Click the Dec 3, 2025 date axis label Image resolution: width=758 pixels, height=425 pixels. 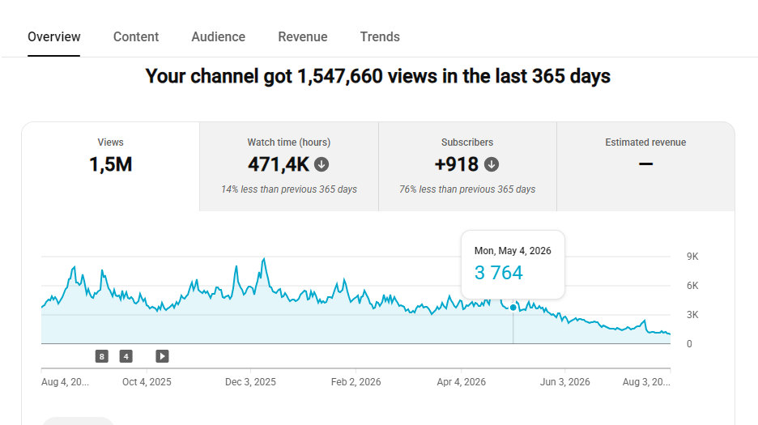pos(250,382)
